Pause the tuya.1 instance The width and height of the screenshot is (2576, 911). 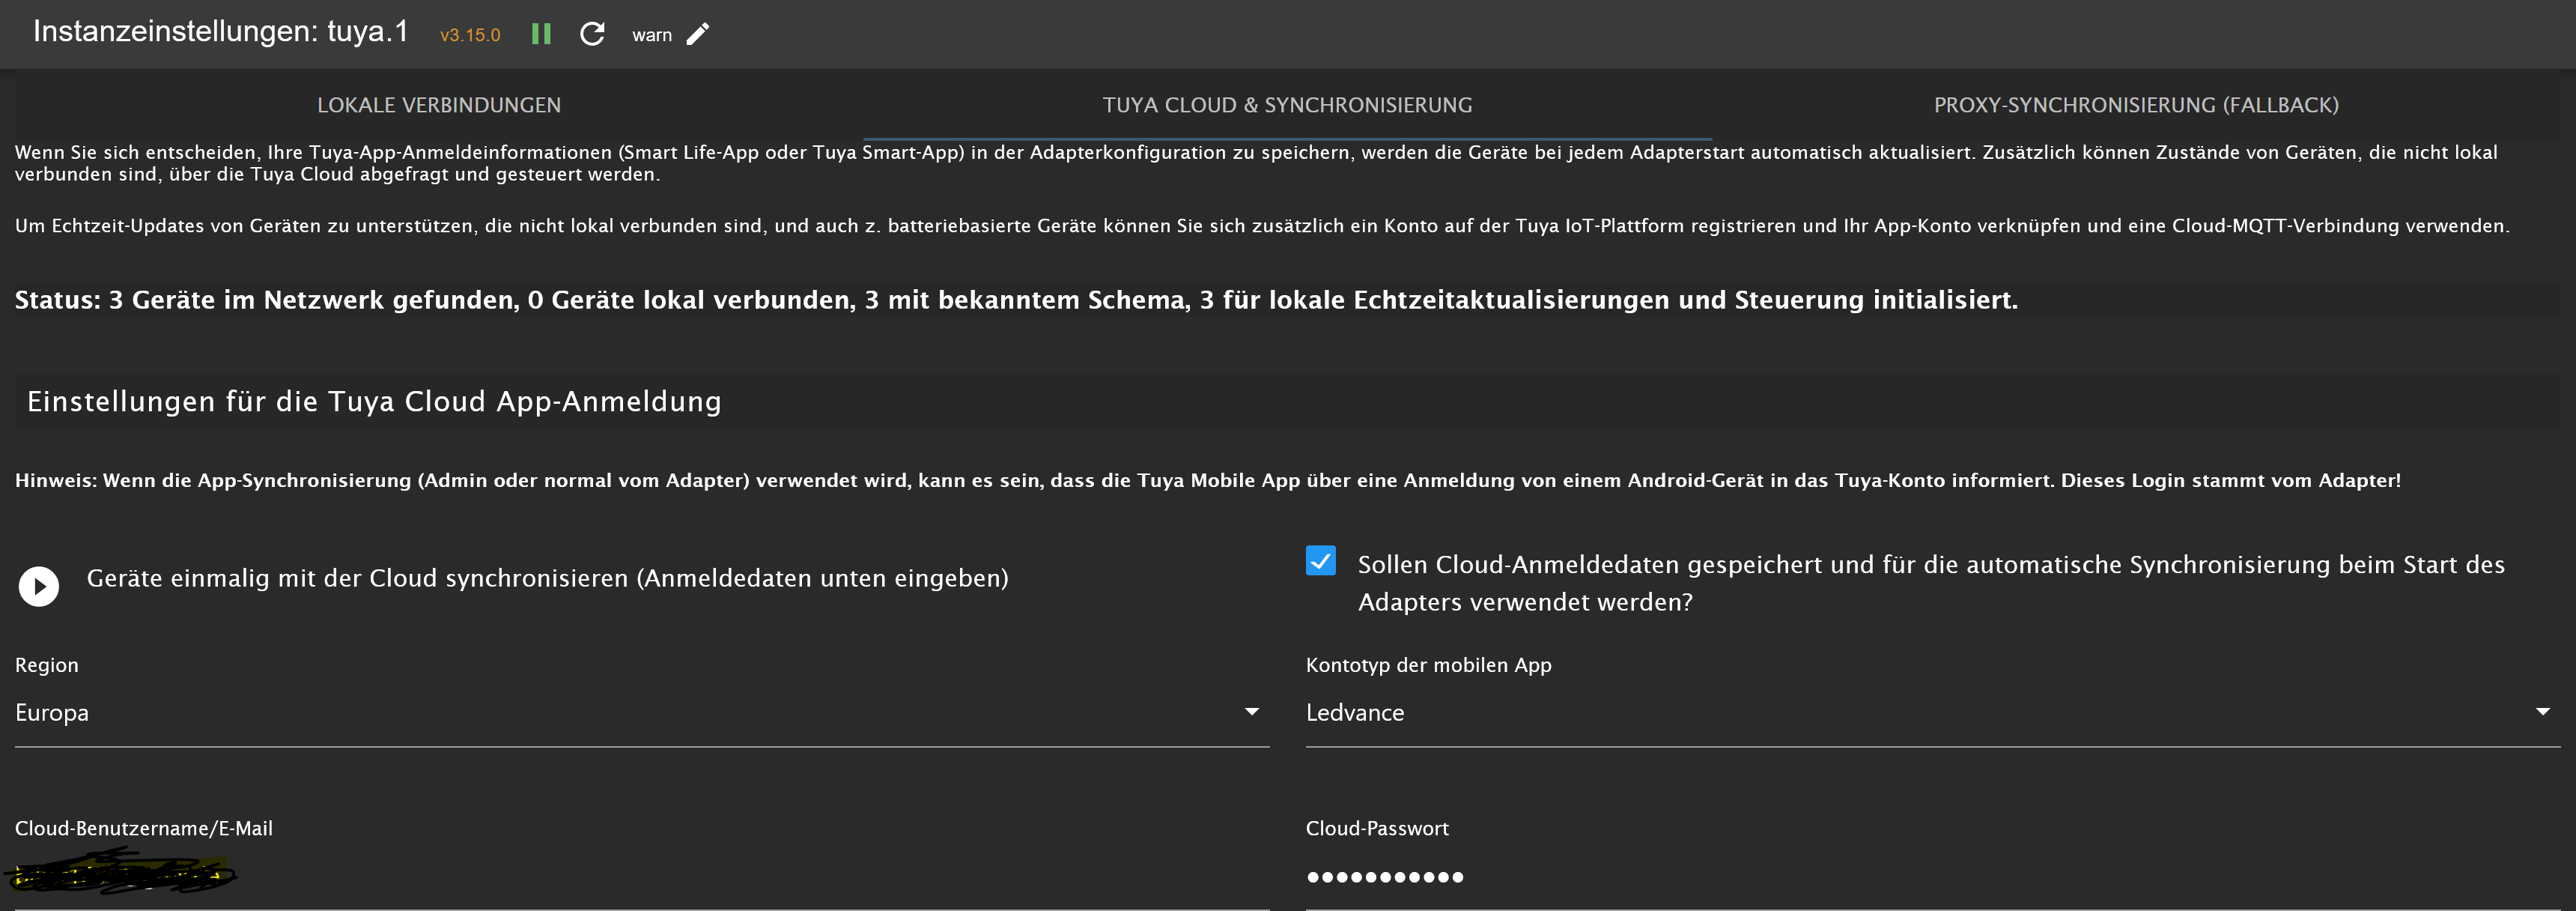(x=541, y=34)
